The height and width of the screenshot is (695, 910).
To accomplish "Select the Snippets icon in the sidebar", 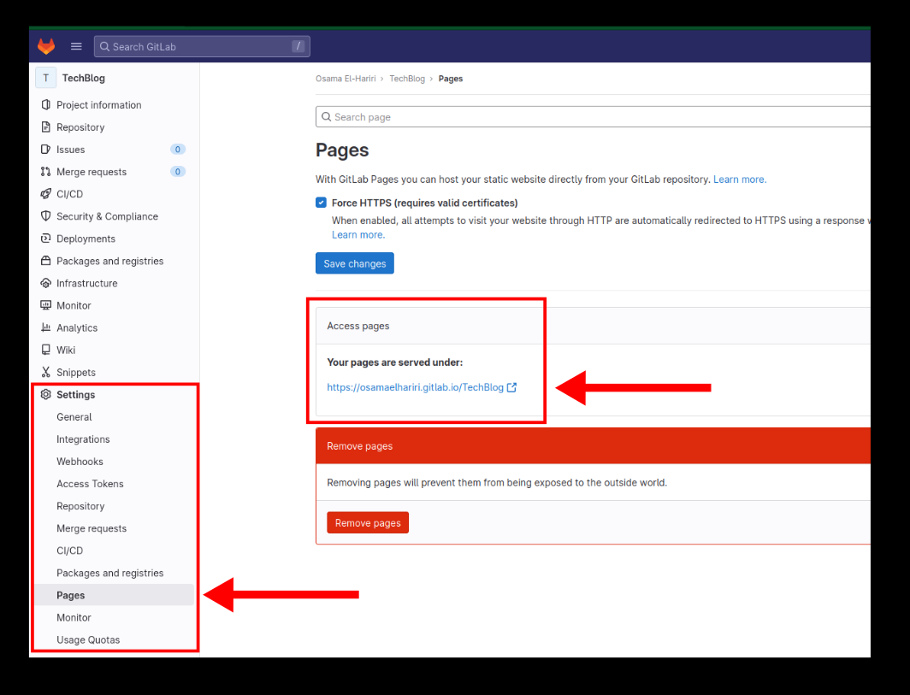I will pos(45,372).
